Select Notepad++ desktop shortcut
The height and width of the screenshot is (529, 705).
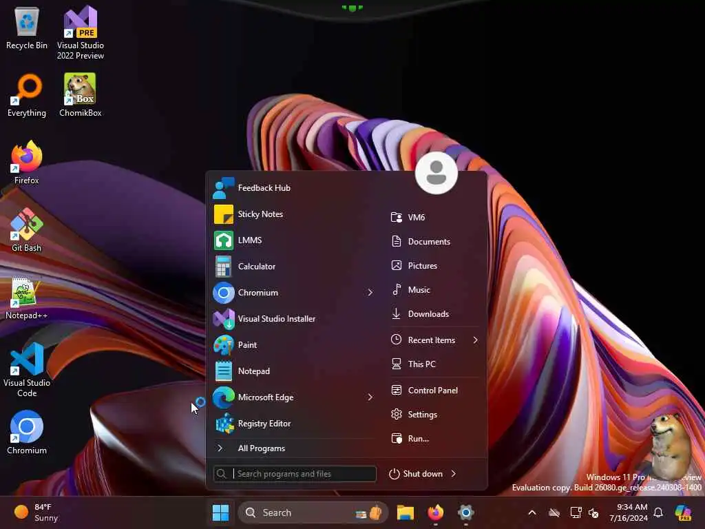click(x=27, y=298)
